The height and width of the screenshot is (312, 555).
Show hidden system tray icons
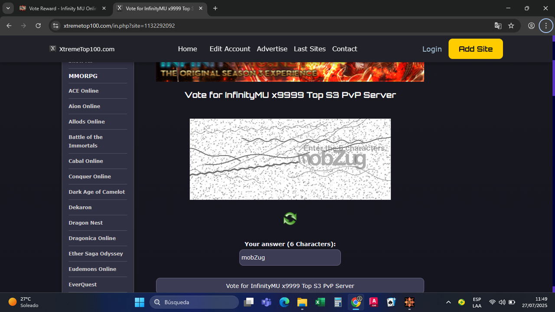pyautogui.click(x=449, y=302)
